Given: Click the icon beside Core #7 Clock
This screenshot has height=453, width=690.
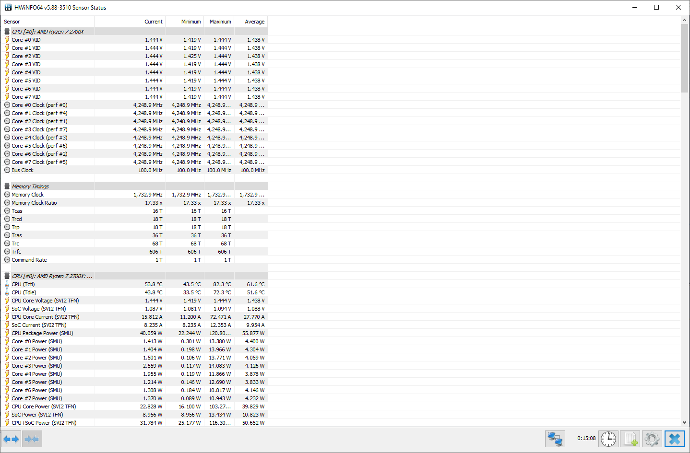Looking at the screenshot, I should (7, 162).
